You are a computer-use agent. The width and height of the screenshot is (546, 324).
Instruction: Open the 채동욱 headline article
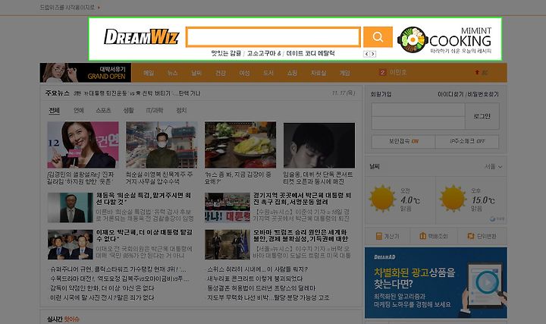(143, 199)
